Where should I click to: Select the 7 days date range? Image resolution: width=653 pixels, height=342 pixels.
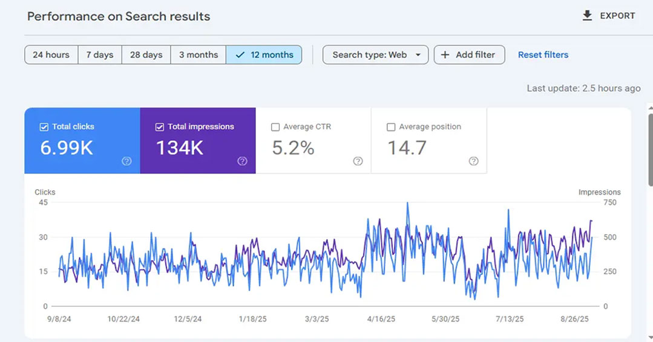pos(100,55)
